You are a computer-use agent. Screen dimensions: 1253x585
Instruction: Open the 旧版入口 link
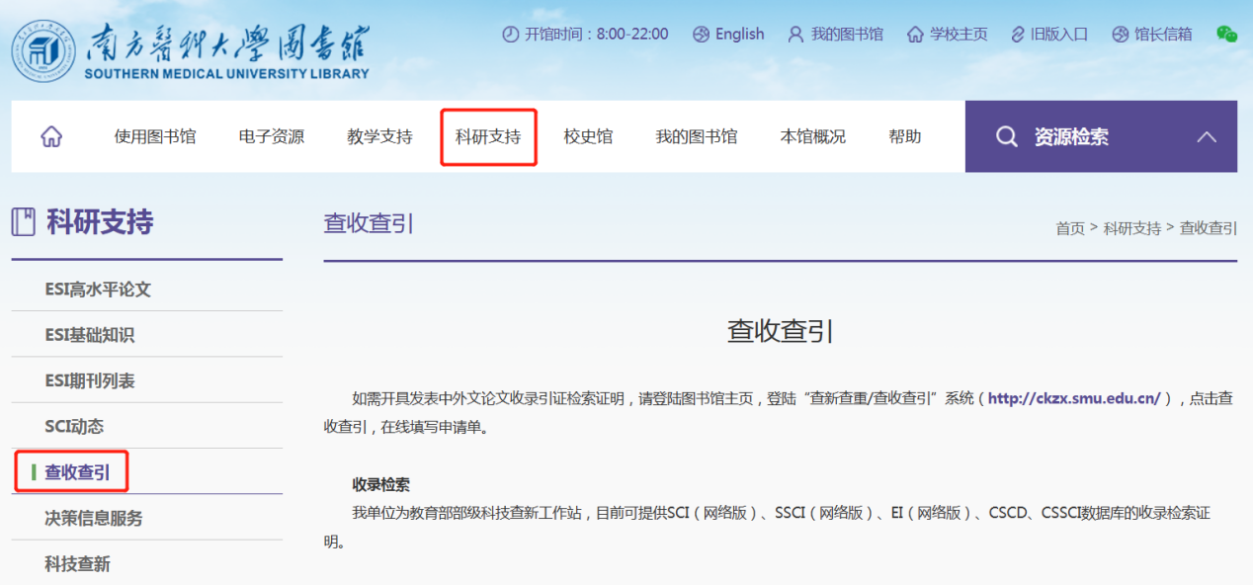(1059, 35)
